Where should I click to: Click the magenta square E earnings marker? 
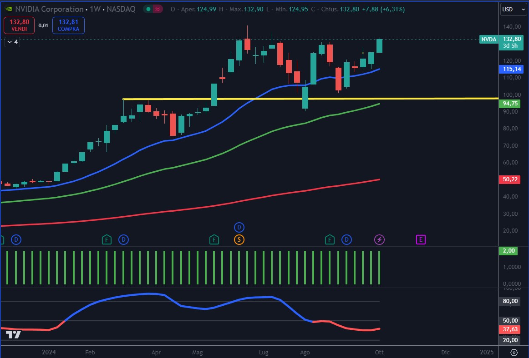tap(421, 239)
